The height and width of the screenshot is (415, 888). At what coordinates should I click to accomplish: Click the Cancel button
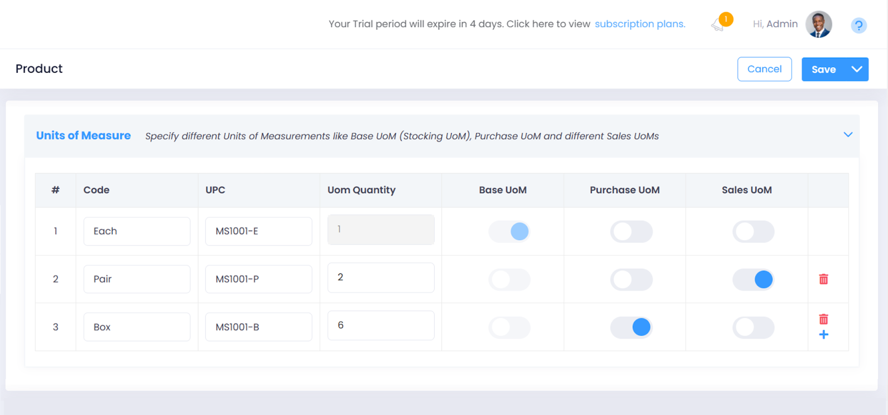coord(764,69)
